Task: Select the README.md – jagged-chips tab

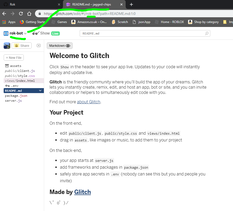Action: point(94,4)
